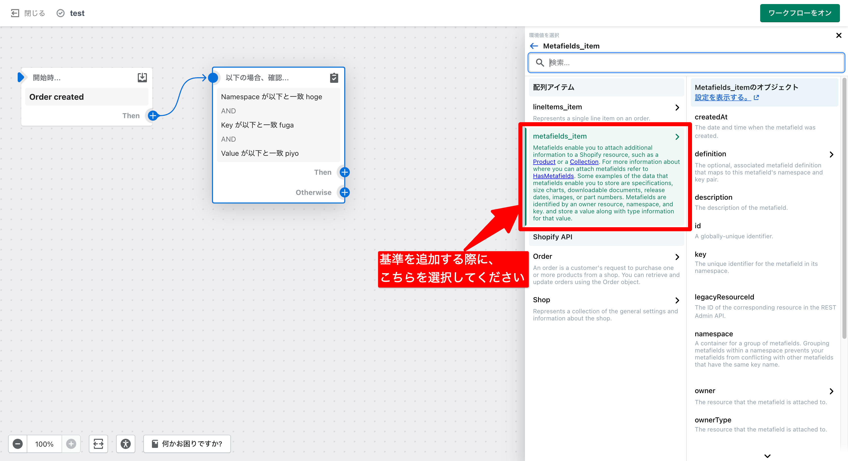This screenshot has width=848, height=461.
Task: Click the zoom out minus icon
Action: tap(18, 444)
